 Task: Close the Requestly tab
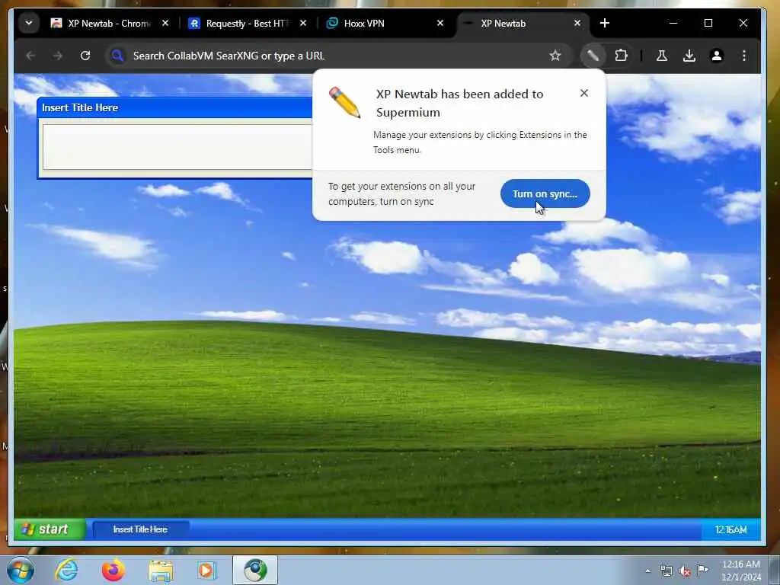(303, 23)
